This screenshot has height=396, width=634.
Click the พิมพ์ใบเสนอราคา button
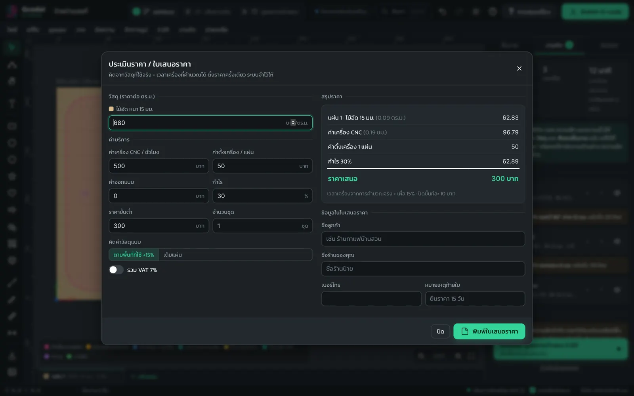tap(489, 331)
